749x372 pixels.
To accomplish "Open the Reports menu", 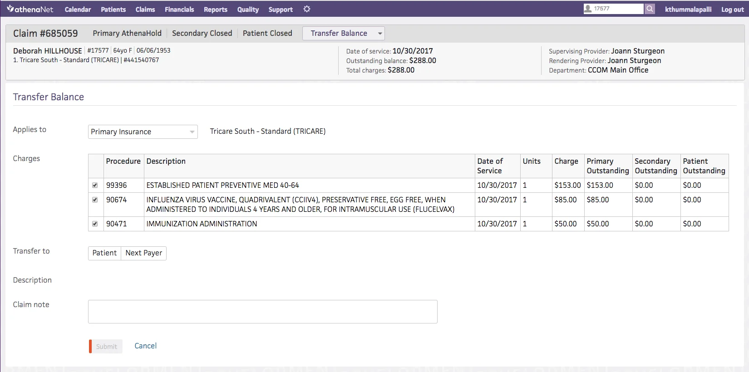I will [x=216, y=9].
